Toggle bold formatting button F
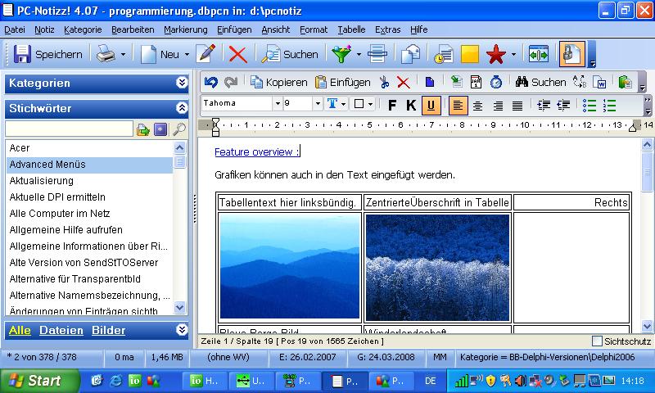 click(x=392, y=105)
